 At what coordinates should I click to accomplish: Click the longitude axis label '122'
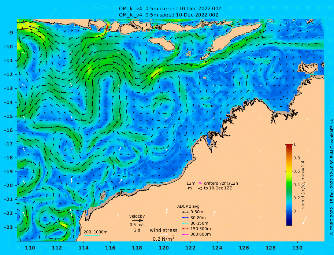pyautogui.click(x=190, y=248)
